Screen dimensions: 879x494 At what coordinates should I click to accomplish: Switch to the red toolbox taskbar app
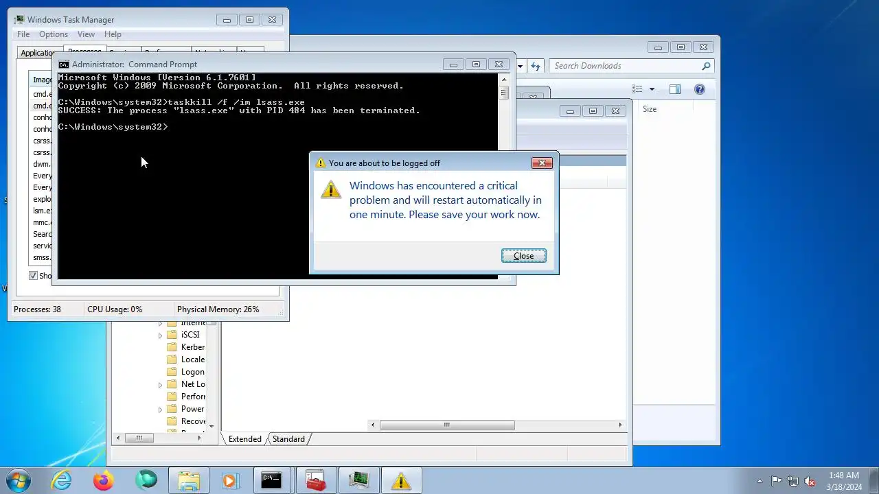point(315,481)
